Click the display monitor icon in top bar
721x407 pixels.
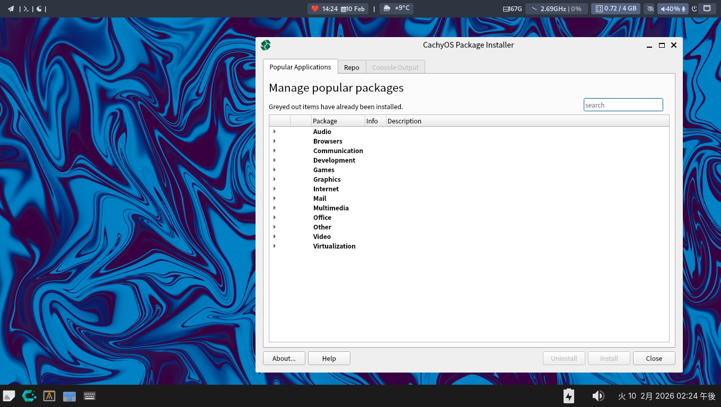pyautogui.click(x=707, y=8)
